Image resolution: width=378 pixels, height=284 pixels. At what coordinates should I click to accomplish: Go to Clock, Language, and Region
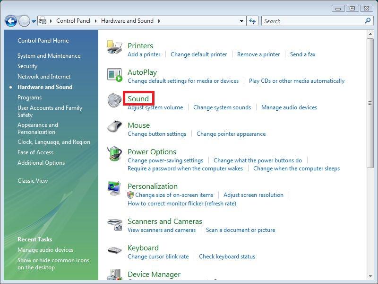pos(54,142)
